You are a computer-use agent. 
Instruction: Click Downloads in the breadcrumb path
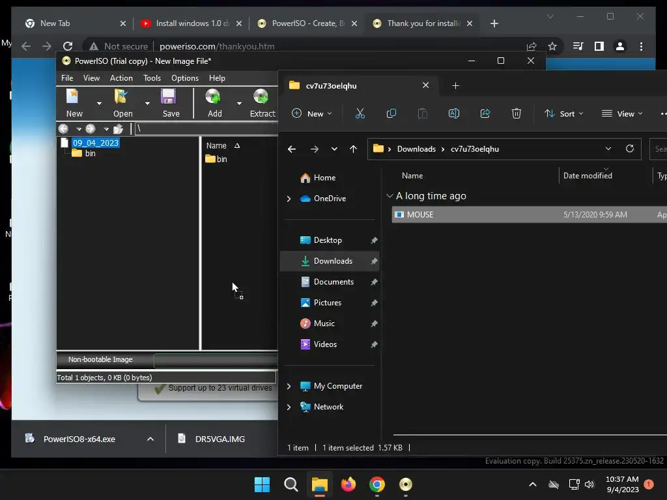pyautogui.click(x=416, y=149)
